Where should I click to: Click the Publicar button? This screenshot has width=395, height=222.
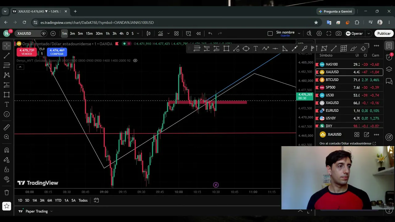point(384,33)
